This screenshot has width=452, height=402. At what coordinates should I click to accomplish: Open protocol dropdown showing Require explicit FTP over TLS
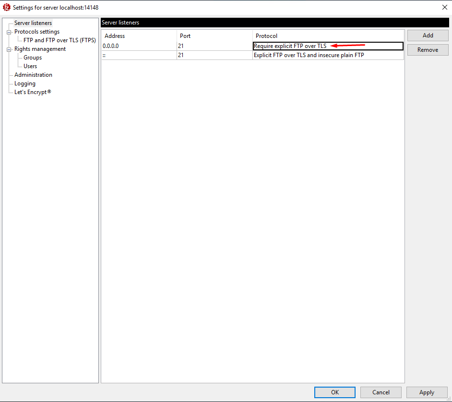[328, 46]
